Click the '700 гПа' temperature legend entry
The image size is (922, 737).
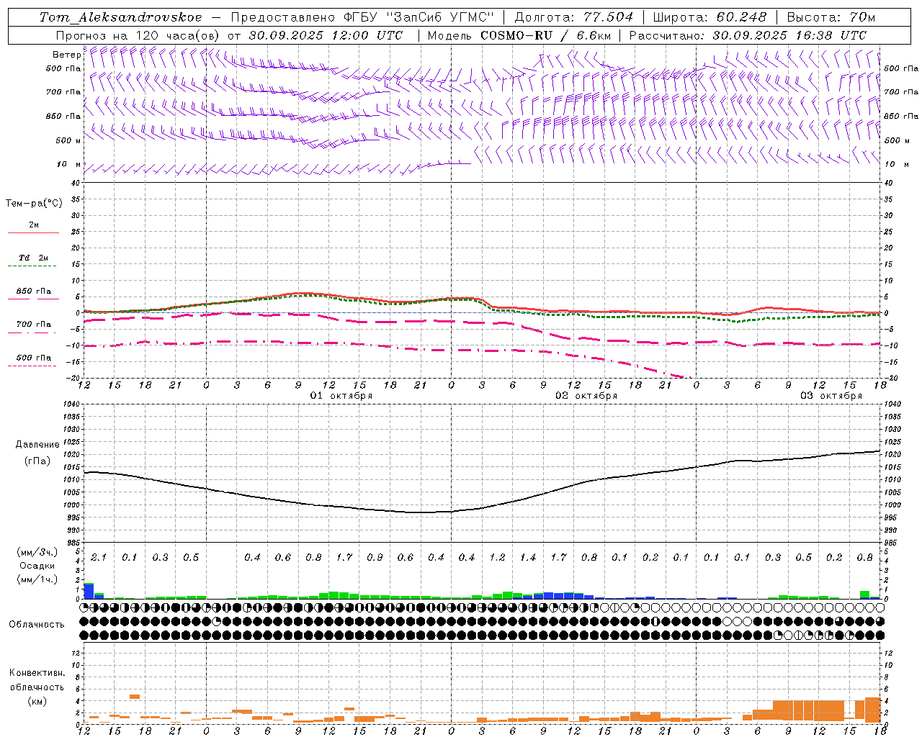(34, 324)
